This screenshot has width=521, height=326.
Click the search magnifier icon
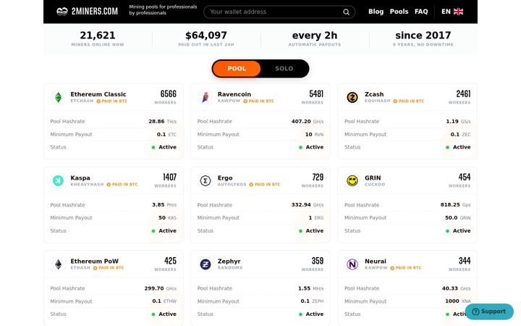click(x=346, y=12)
